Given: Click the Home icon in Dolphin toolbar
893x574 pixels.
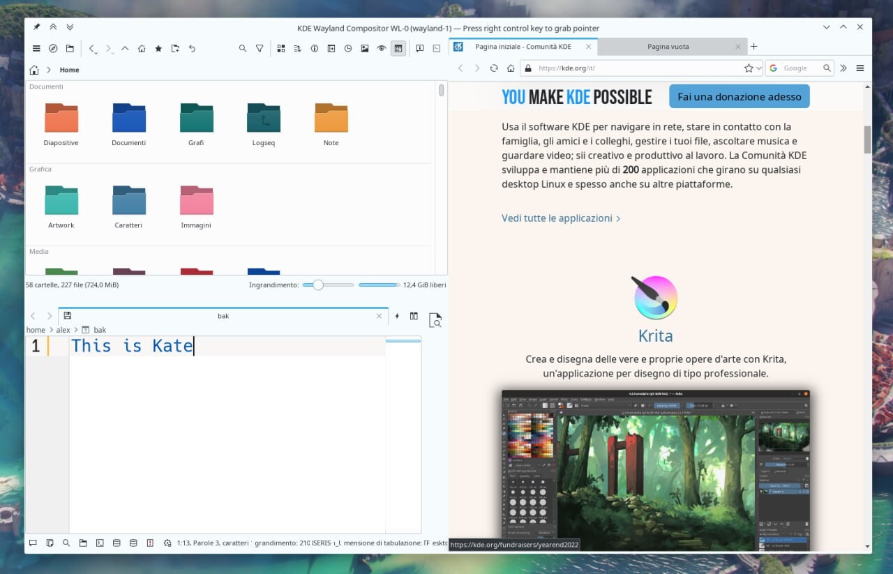Looking at the screenshot, I should 142,49.
